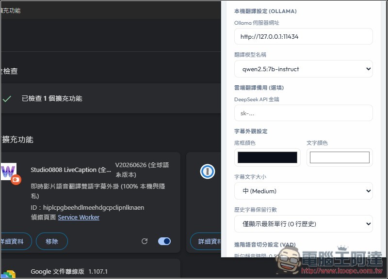Open the 翻譯模型名稱 qwen2.5:7b-instruct dropdown

click(x=304, y=69)
